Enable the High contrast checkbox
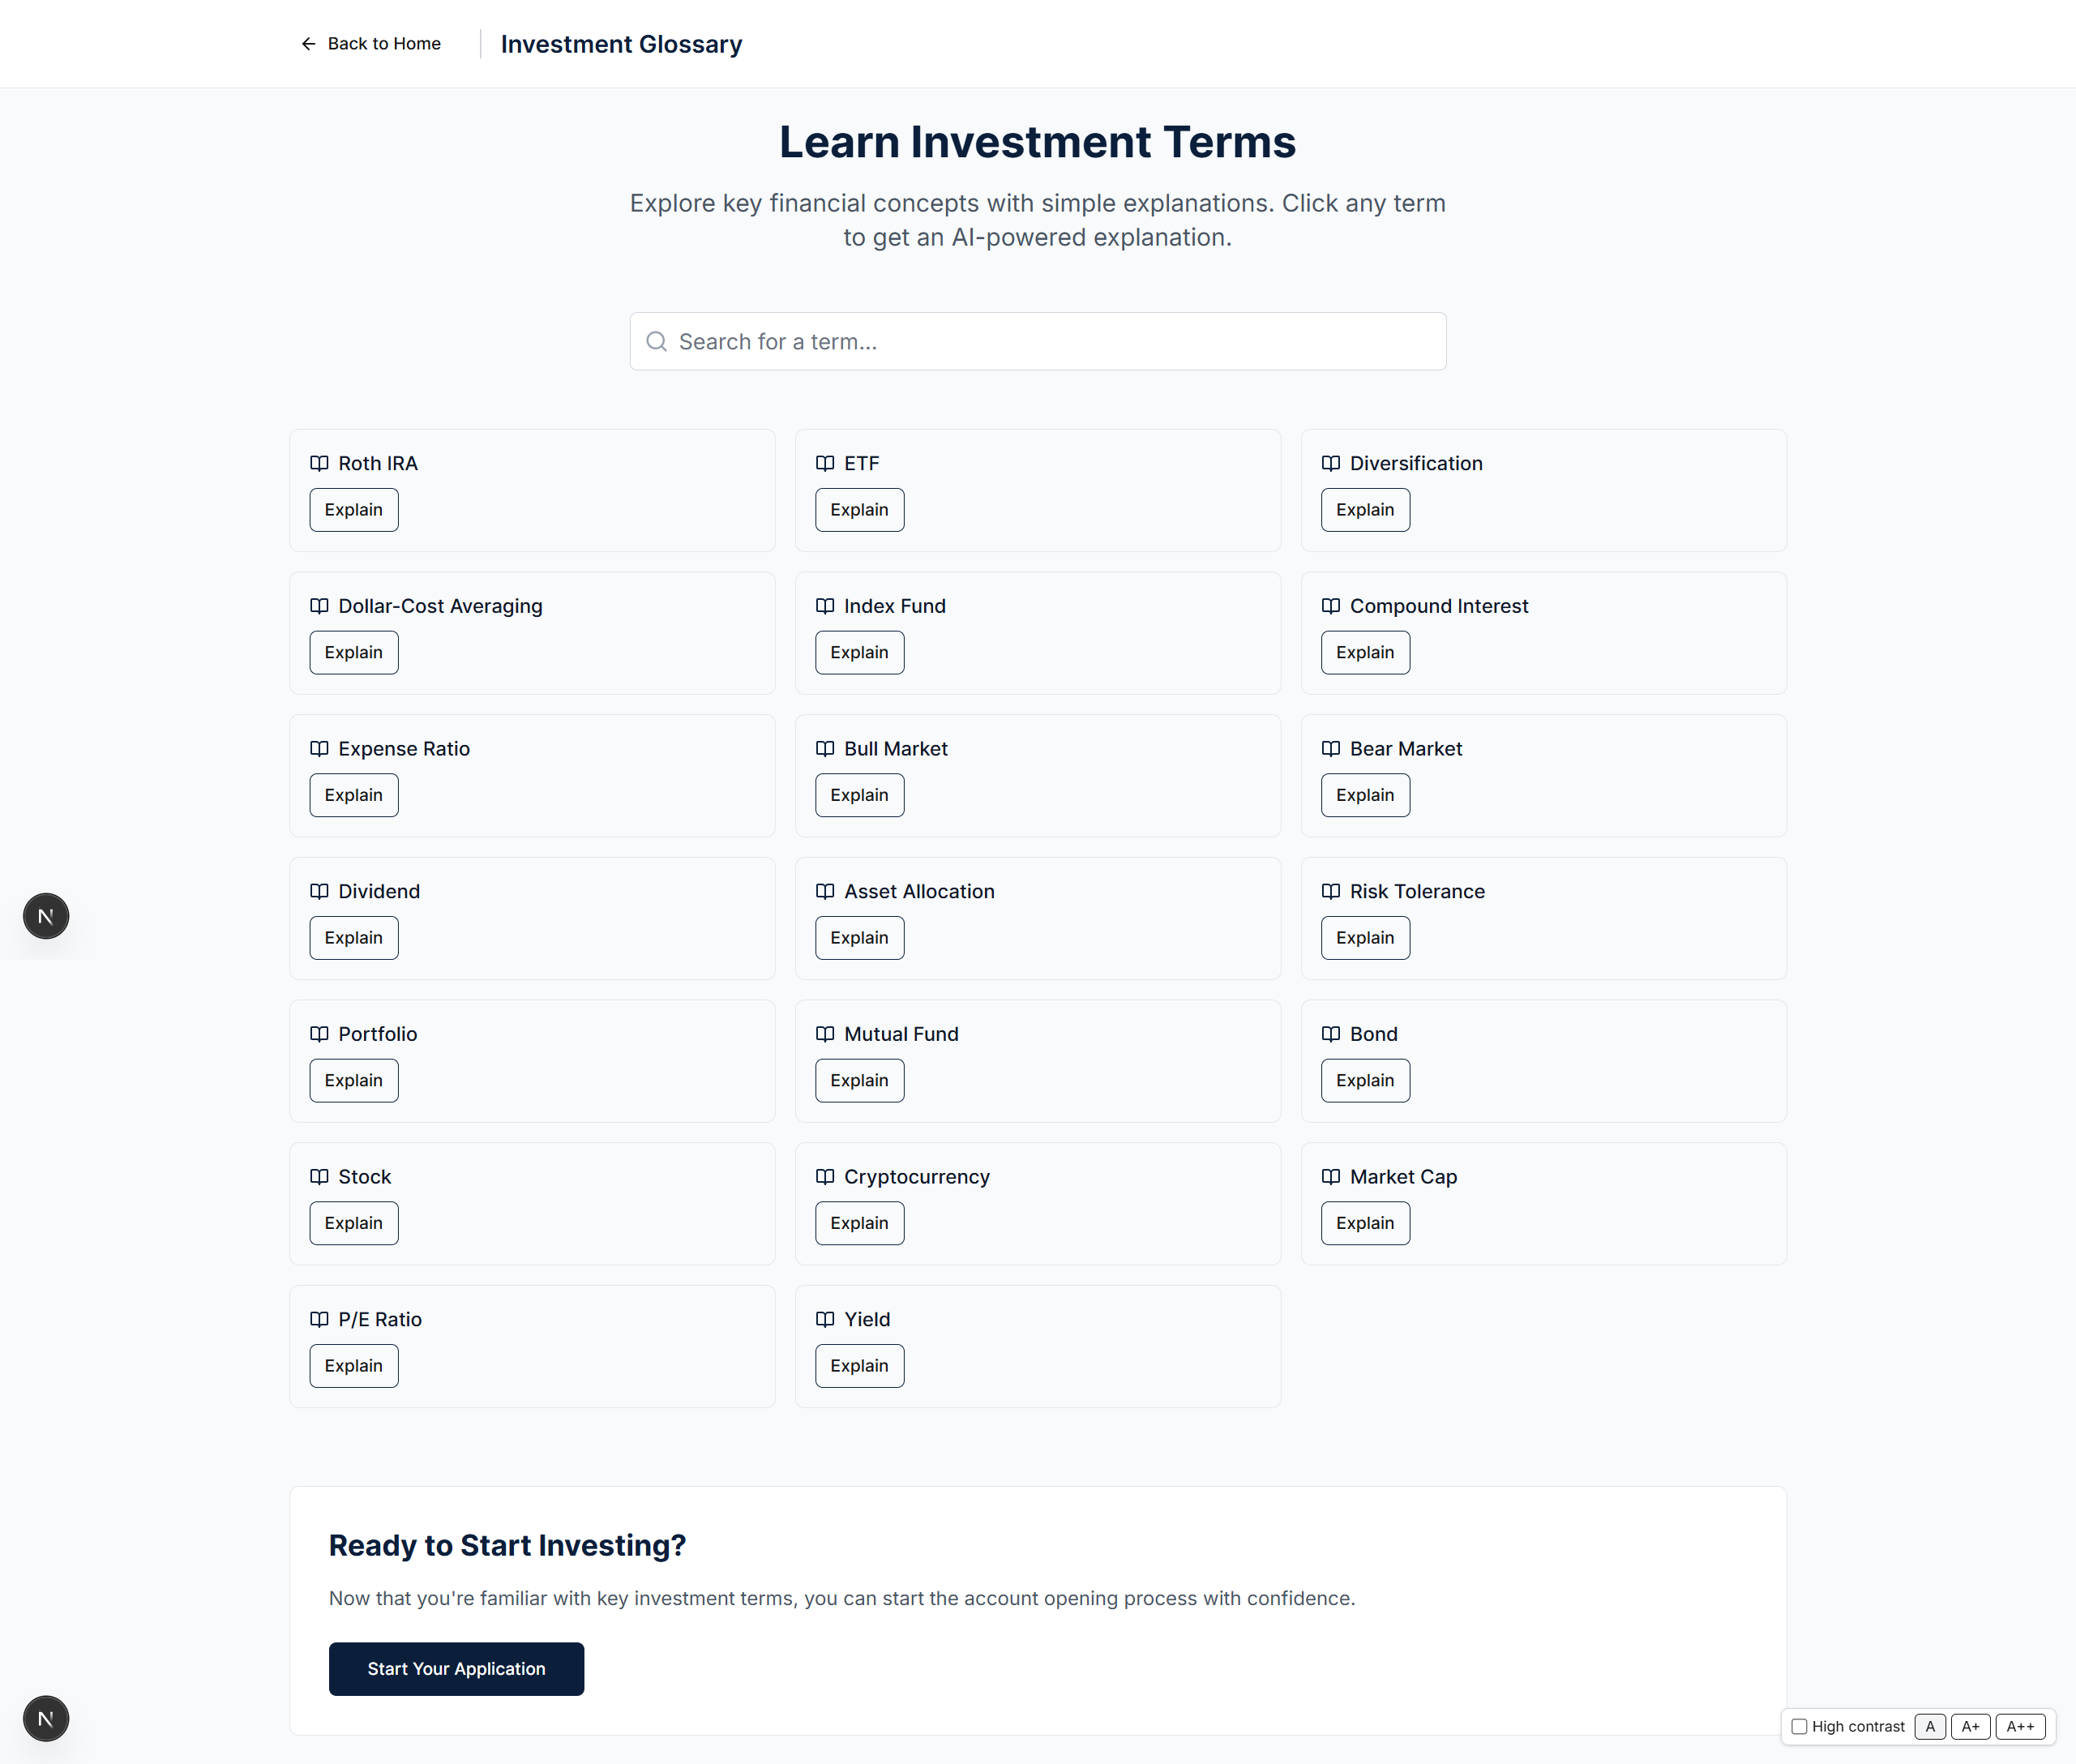Screen dimensions: 2076x1764 coord(1799,1727)
